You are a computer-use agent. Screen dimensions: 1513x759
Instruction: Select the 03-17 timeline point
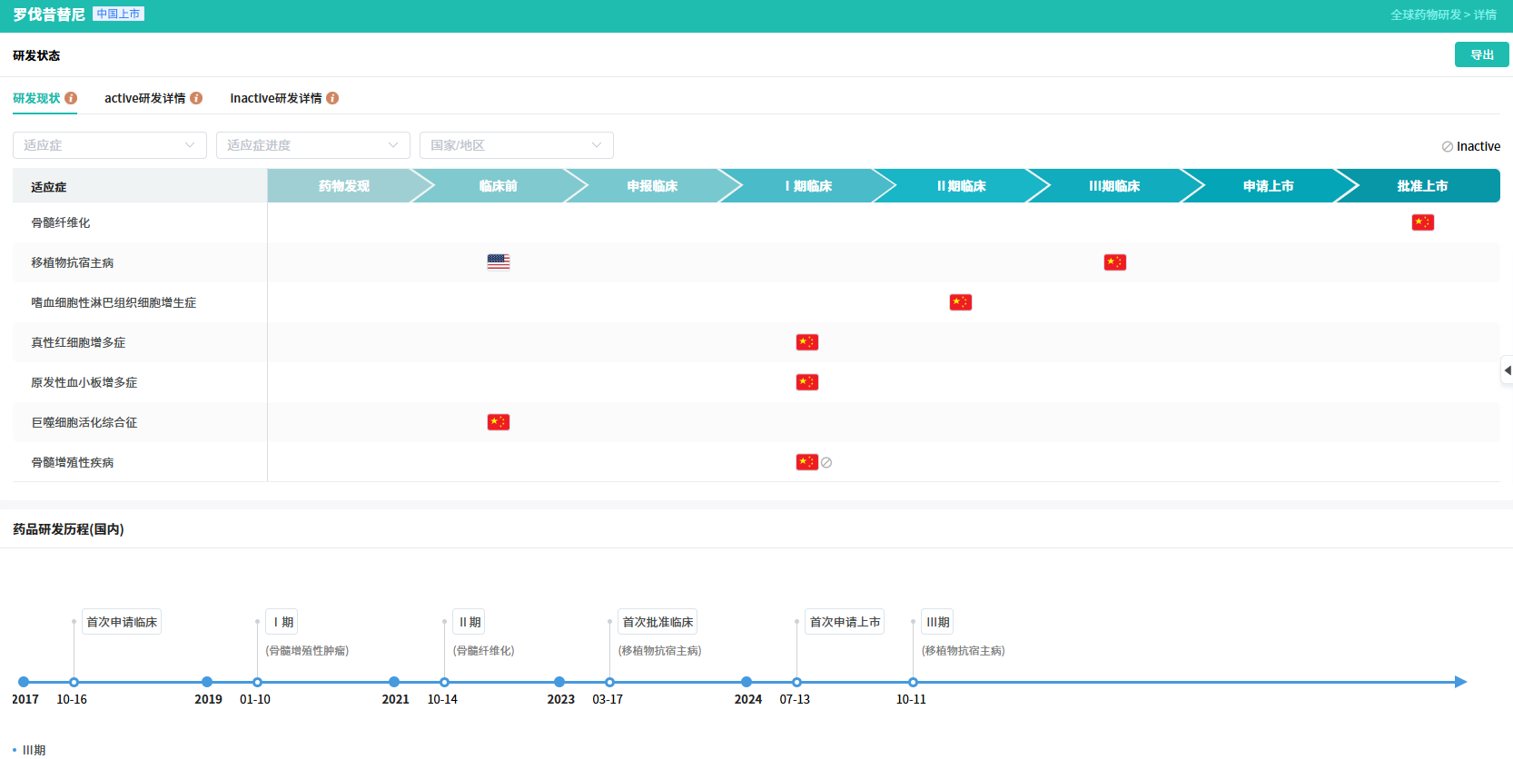click(x=609, y=682)
